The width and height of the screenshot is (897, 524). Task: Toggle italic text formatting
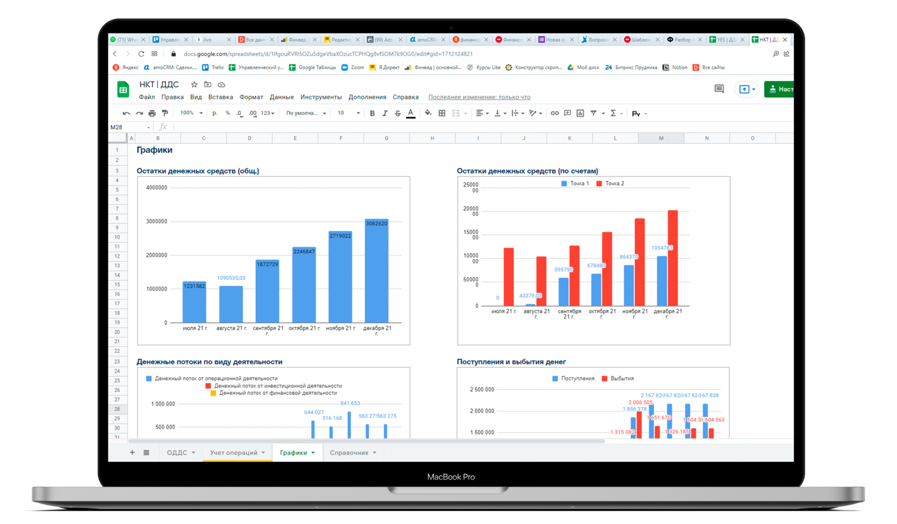385,113
